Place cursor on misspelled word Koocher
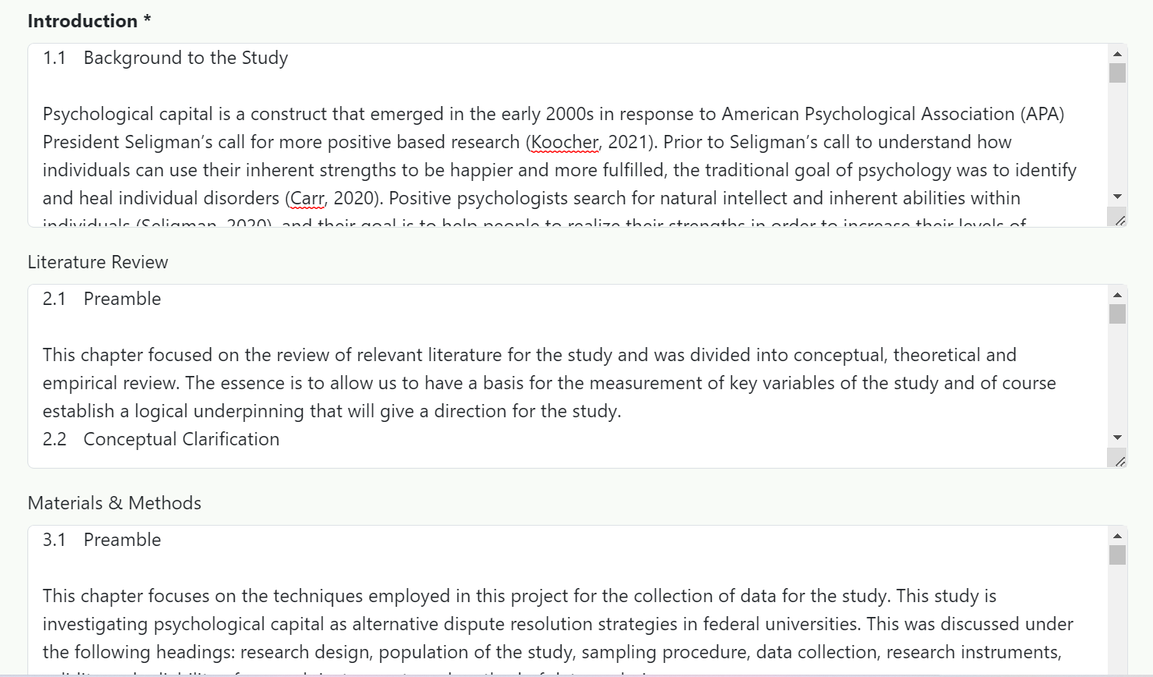This screenshot has height=677, width=1153. click(x=564, y=142)
